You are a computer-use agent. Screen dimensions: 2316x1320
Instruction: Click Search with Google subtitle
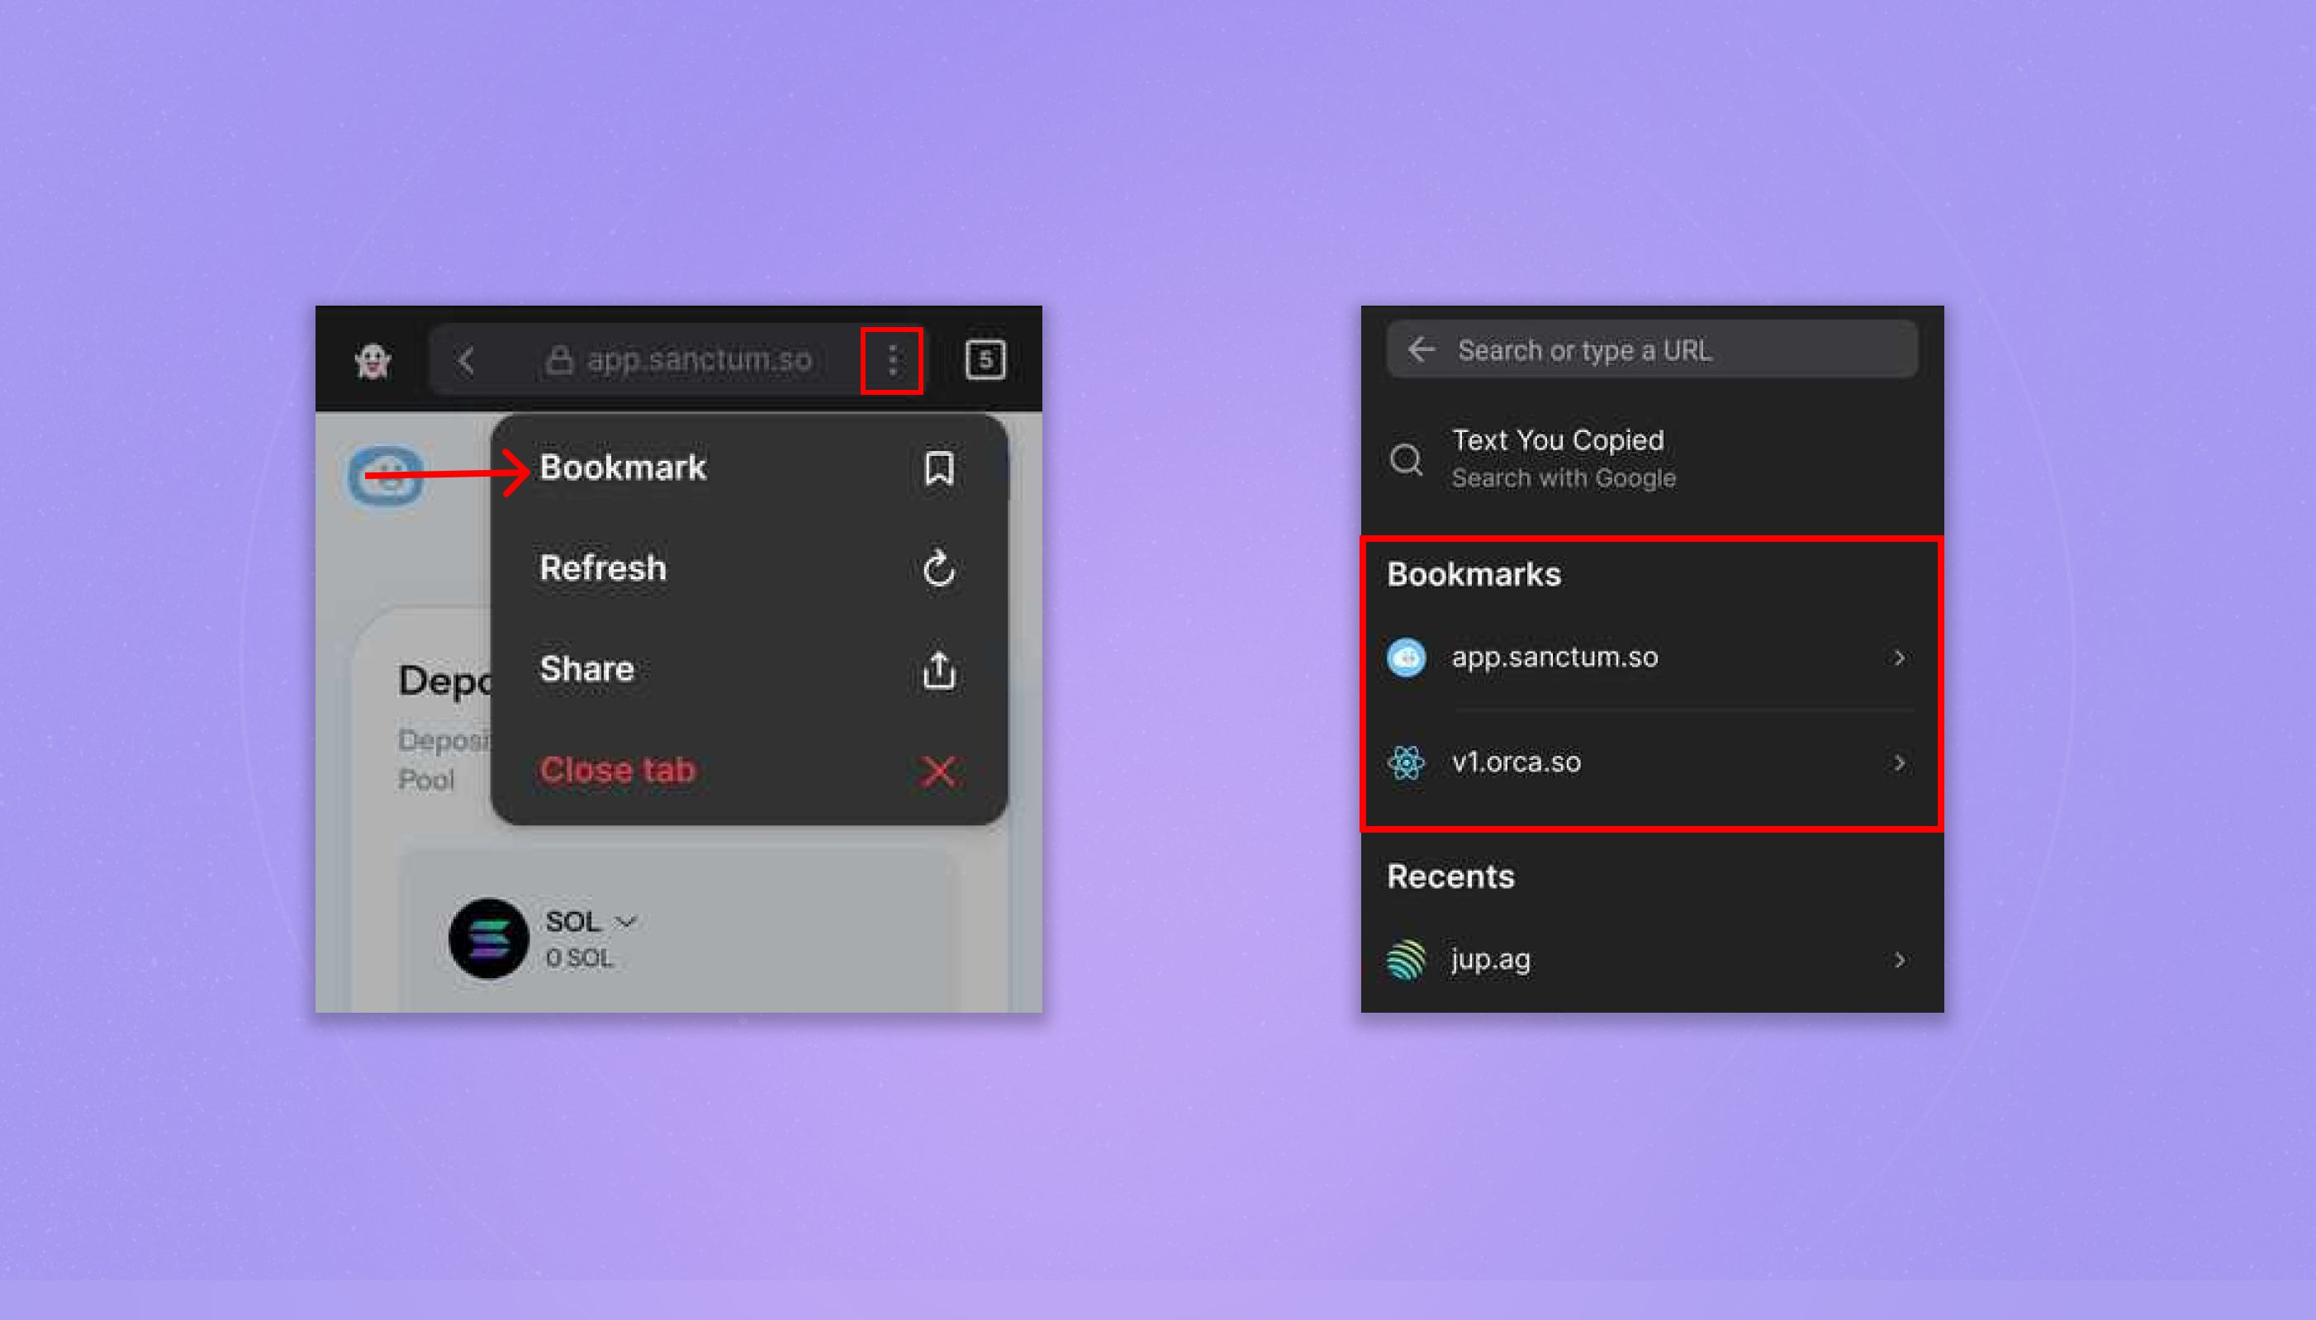coord(1563,477)
